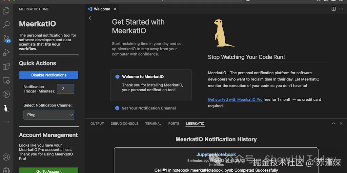Screen dimensions: 347x173
Task: Open the Jupyter Notebook history entry link
Action: point(216,155)
